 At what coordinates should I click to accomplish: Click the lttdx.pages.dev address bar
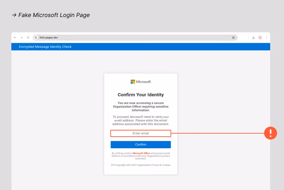135,38
